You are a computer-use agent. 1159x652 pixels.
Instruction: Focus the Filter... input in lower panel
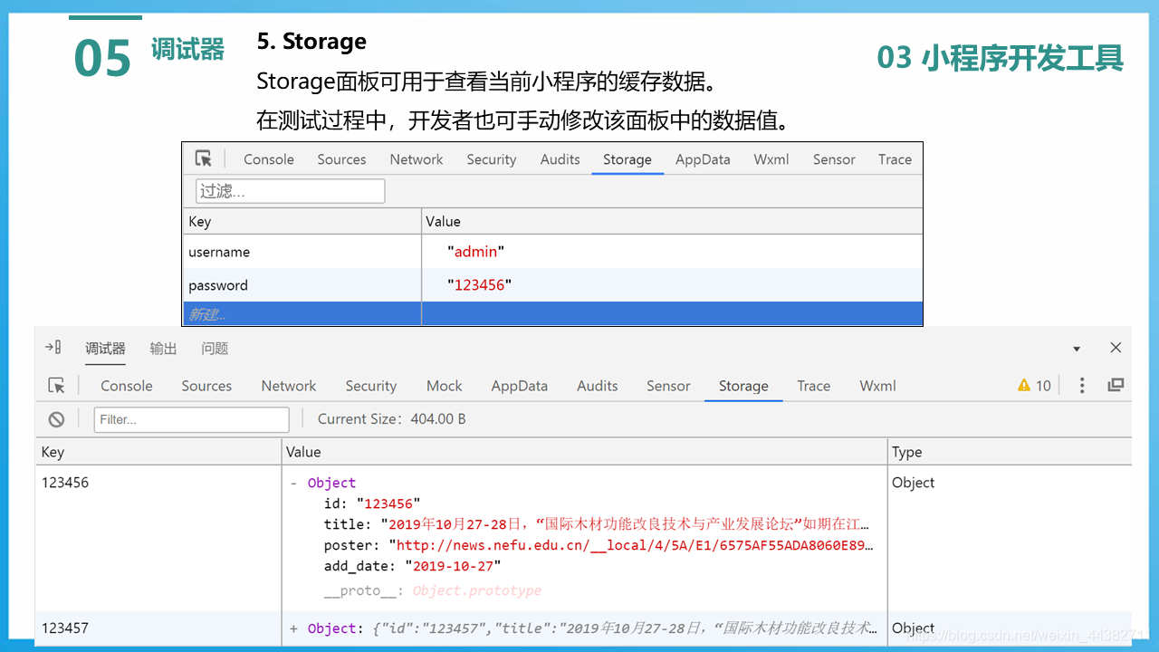click(192, 419)
